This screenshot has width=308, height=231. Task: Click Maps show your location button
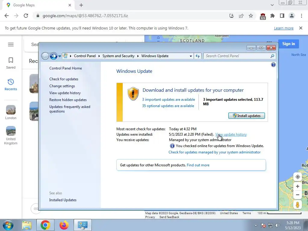point(297,177)
